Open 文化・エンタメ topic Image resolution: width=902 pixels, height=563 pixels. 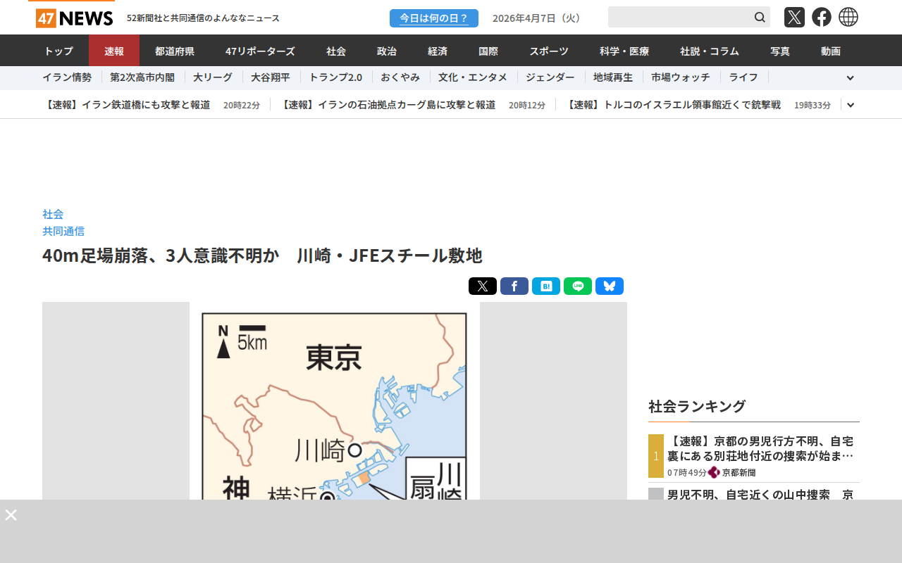point(473,77)
